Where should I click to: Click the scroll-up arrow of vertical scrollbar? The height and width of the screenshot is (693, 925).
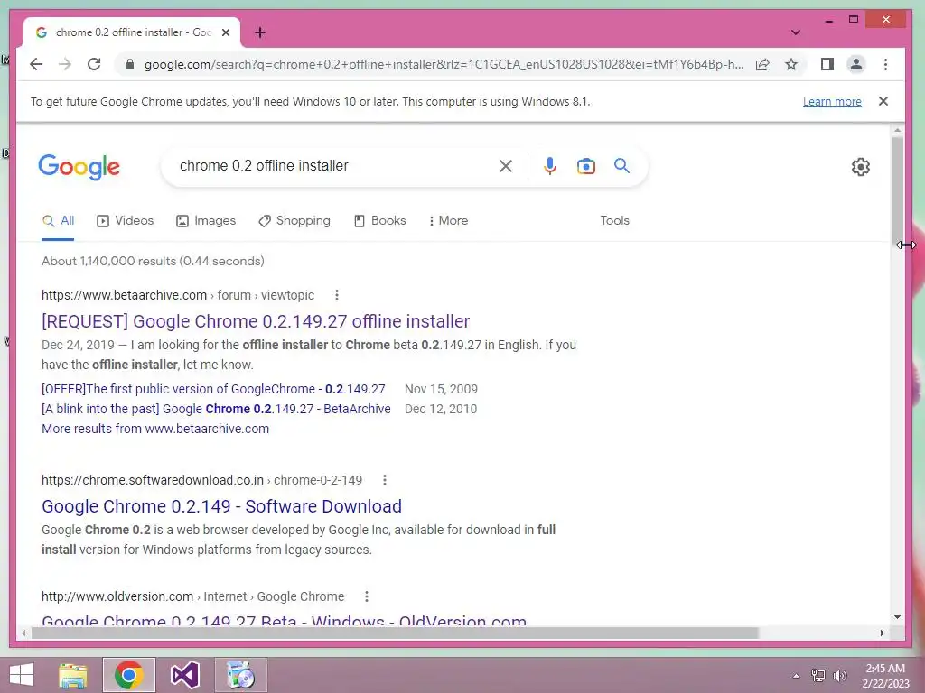tap(897, 130)
